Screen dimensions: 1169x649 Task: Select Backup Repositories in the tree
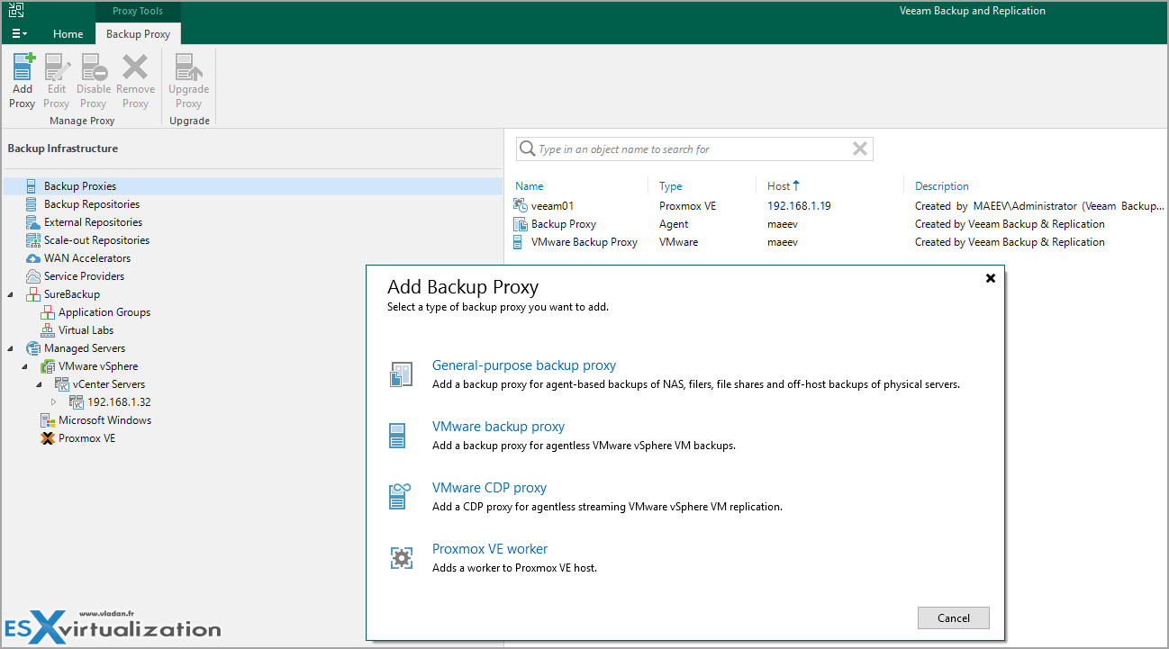[92, 204]
